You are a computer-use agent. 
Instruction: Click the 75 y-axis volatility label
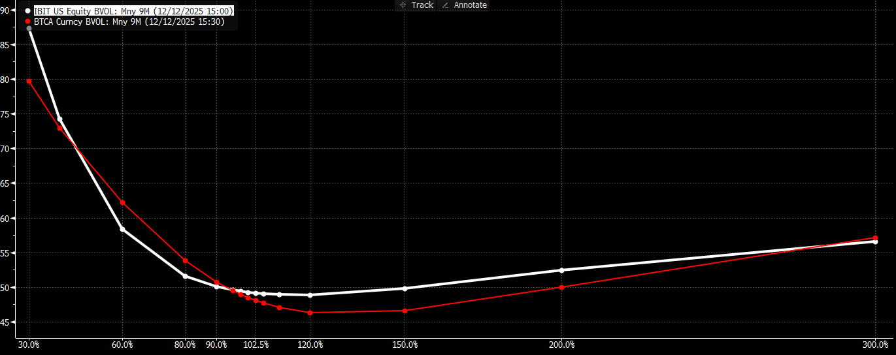pyautogui.click(x=4, y=114)
